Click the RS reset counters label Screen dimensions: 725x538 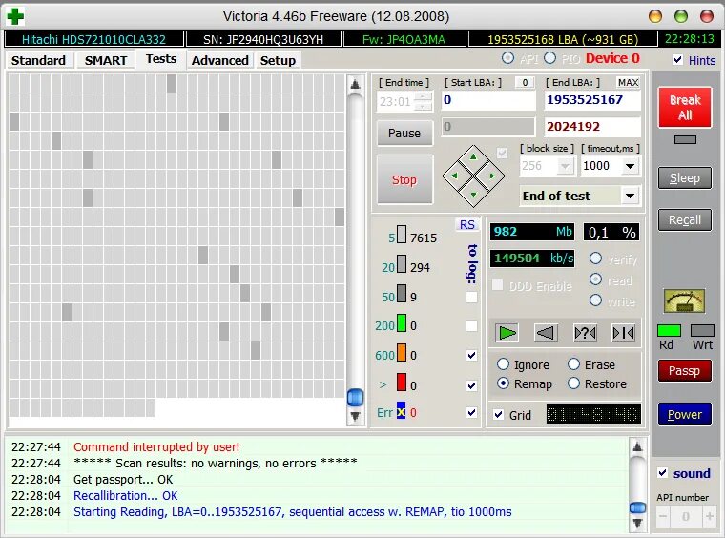click(x=467, y=224)
